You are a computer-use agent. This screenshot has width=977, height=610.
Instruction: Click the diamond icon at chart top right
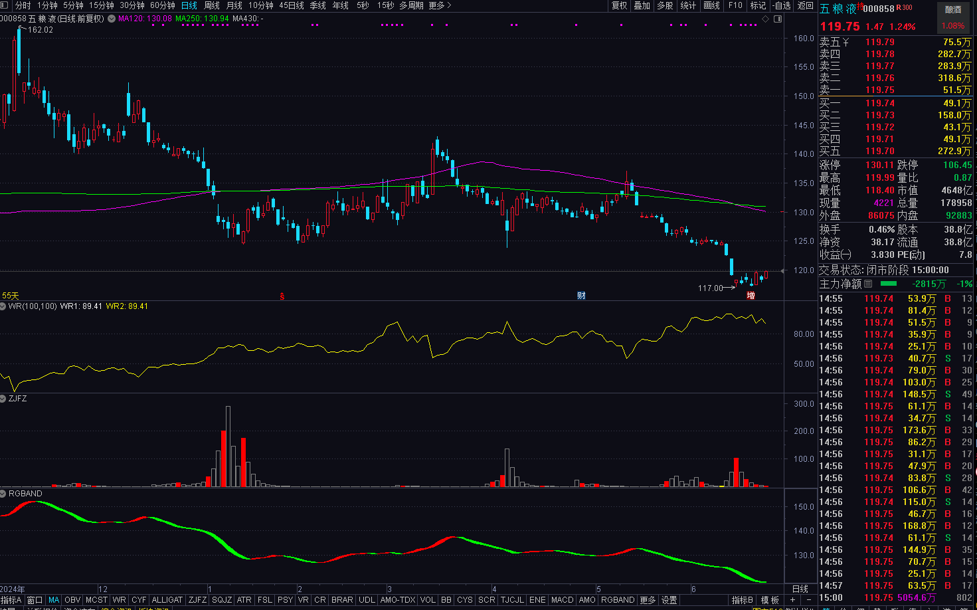coord(766,19)
